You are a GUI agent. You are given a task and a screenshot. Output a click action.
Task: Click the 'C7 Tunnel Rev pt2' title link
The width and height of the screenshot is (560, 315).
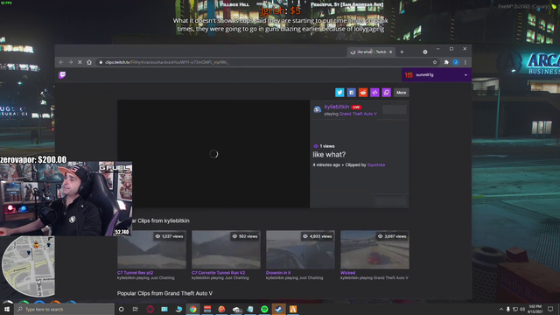(x=135, y=273)
